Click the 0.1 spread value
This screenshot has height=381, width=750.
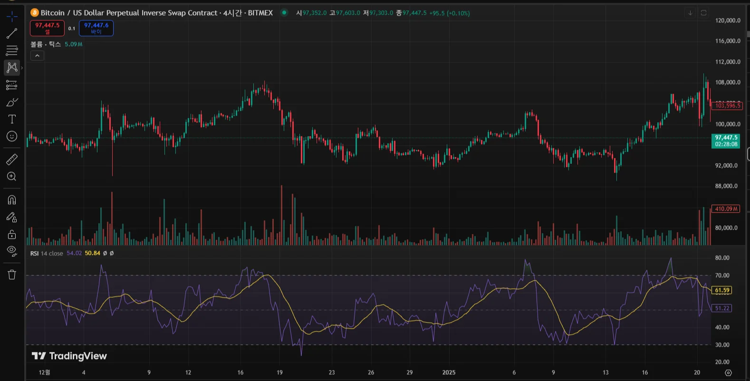pos(72,29)
